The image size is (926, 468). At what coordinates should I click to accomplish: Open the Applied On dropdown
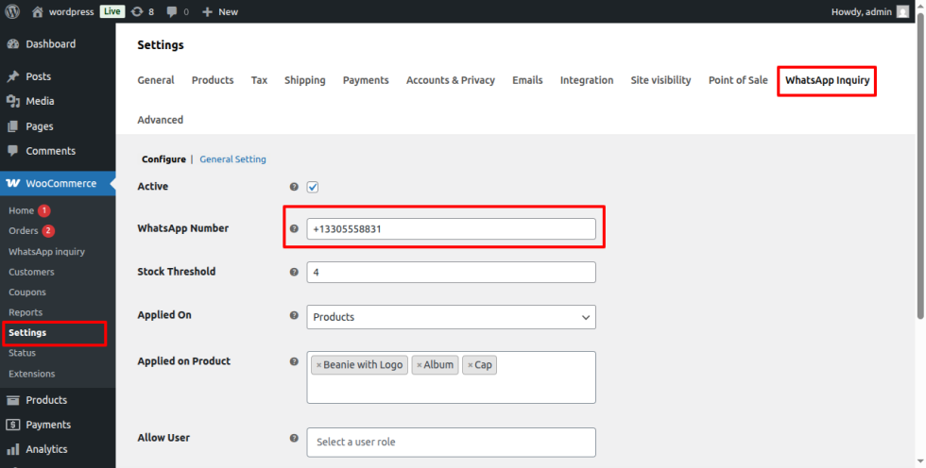[x=452, y=317]
